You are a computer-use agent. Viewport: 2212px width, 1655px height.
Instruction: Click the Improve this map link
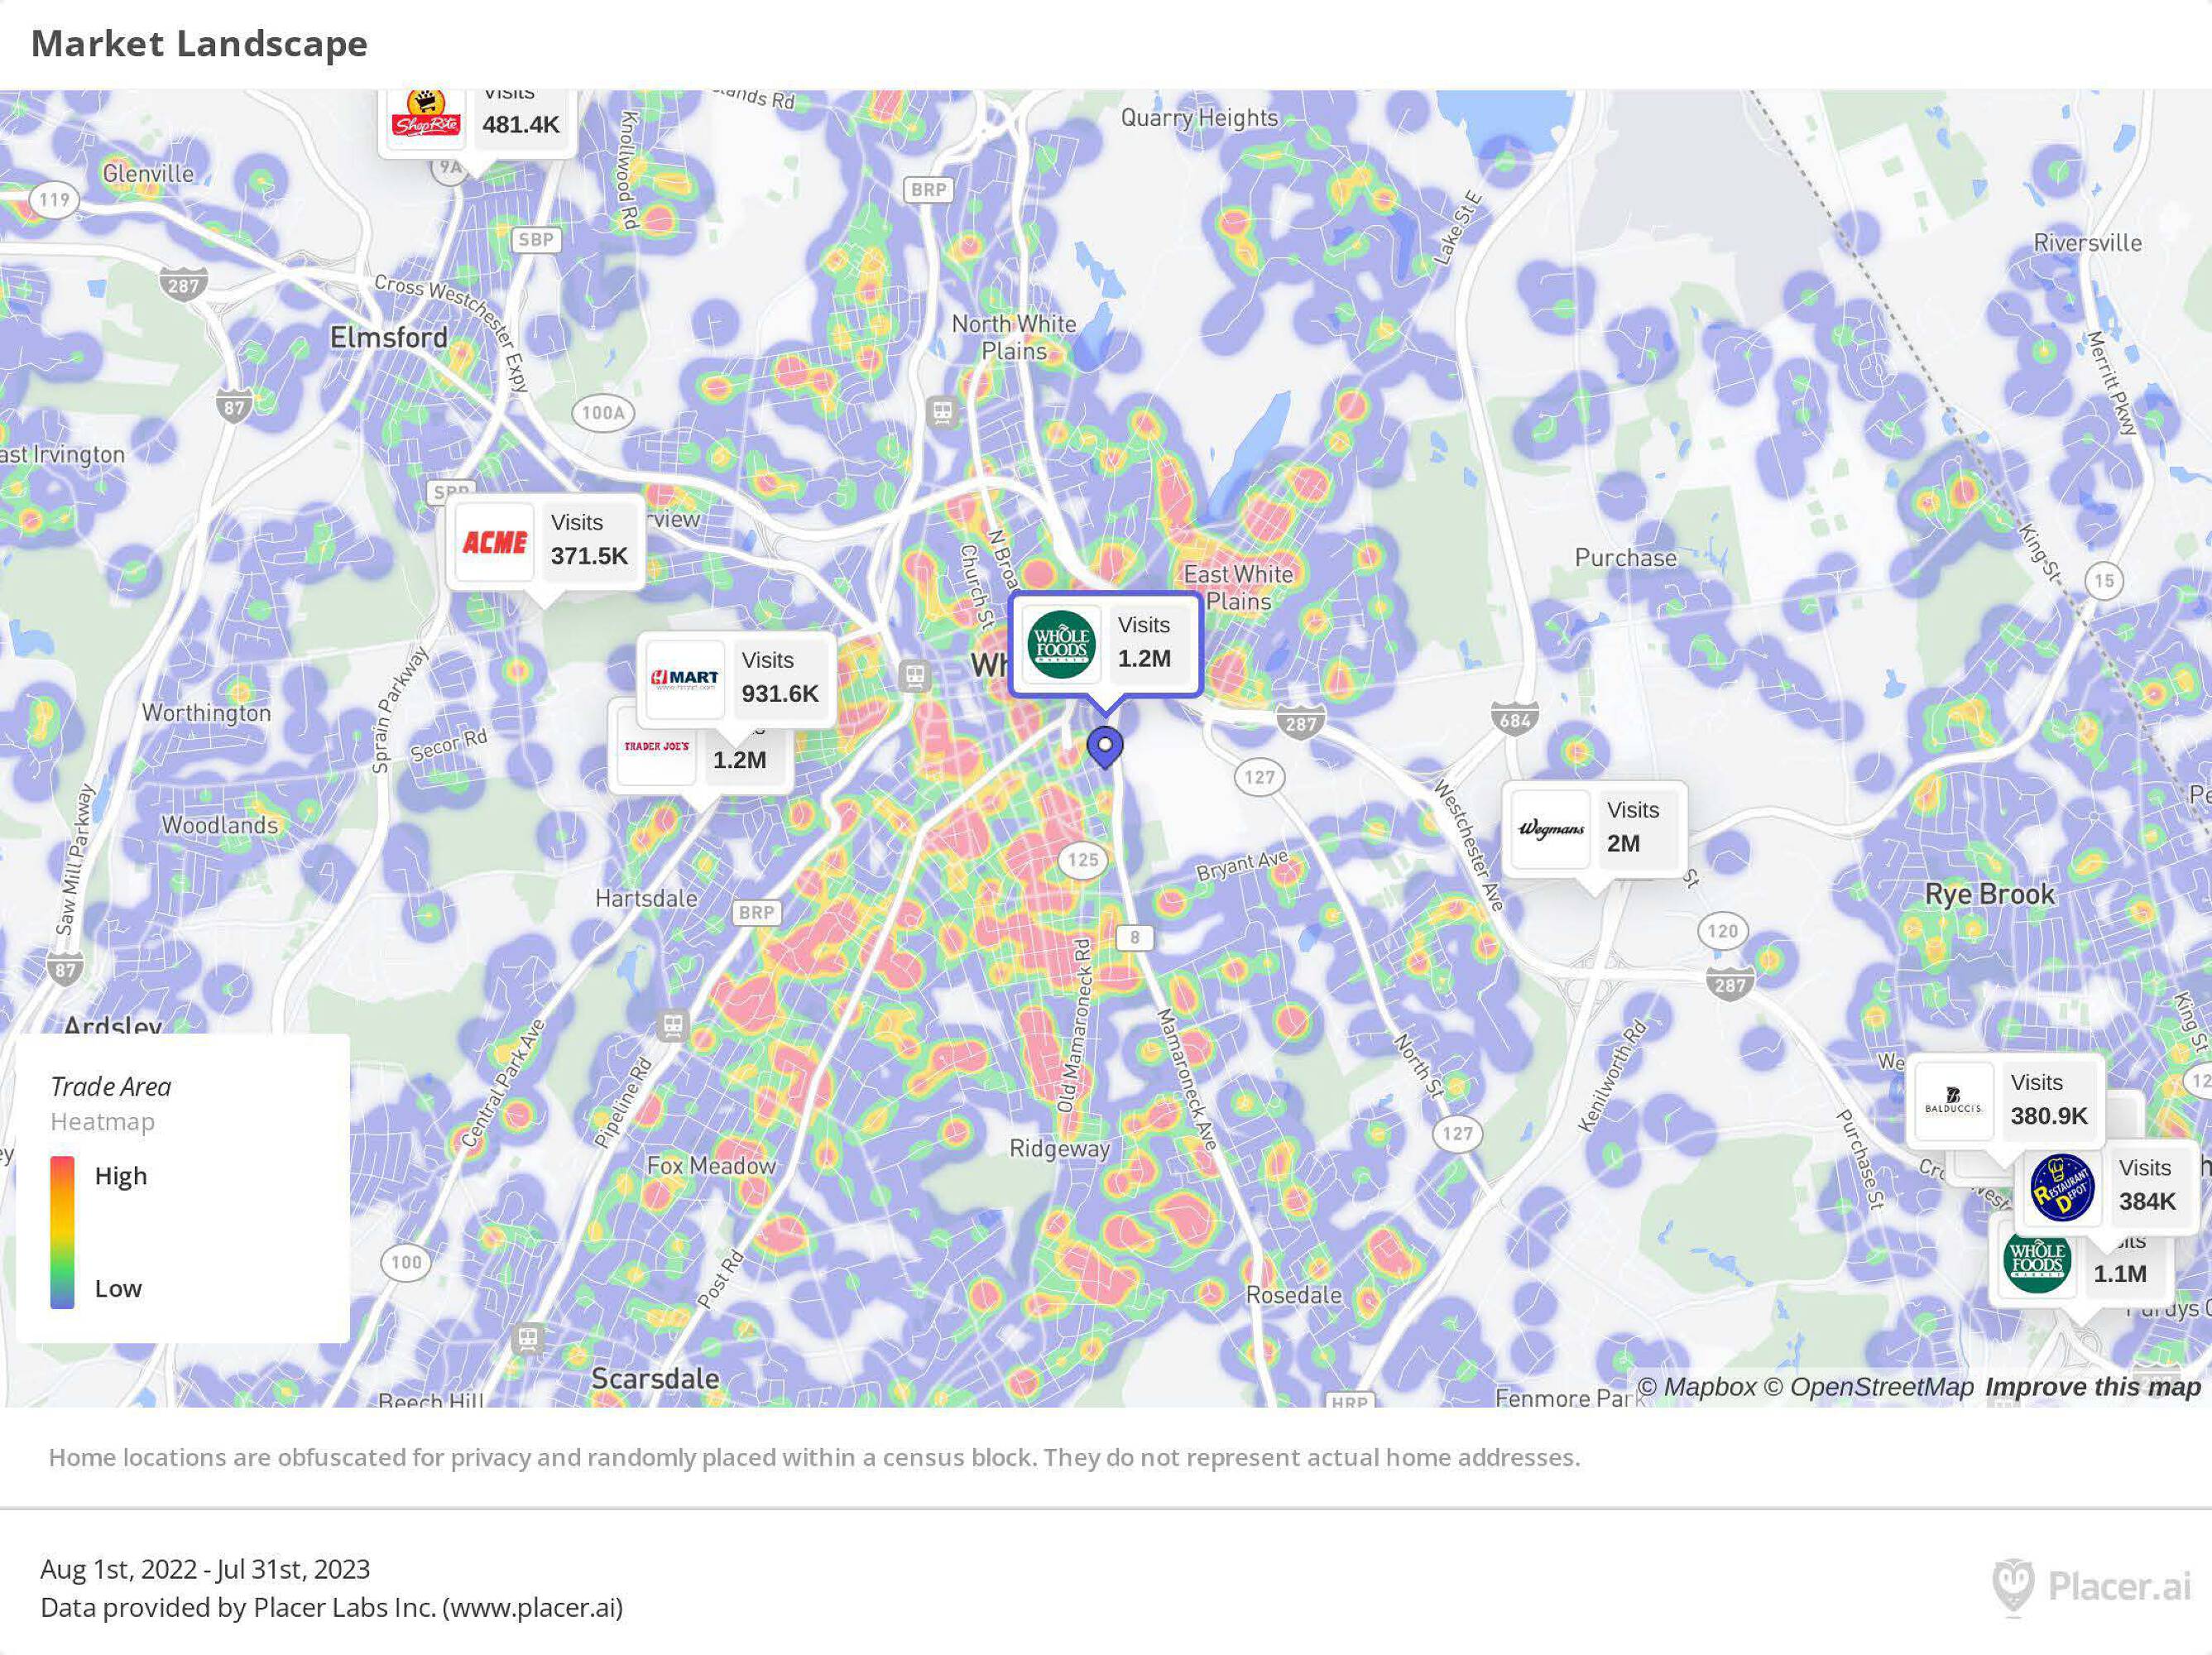click(x=2092, y=1387)
